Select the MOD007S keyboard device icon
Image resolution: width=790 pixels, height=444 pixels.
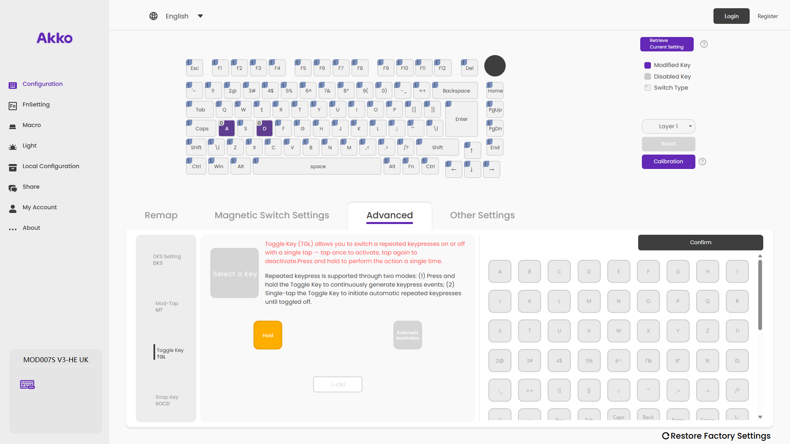pyautogui.click(x=28, y=384)
